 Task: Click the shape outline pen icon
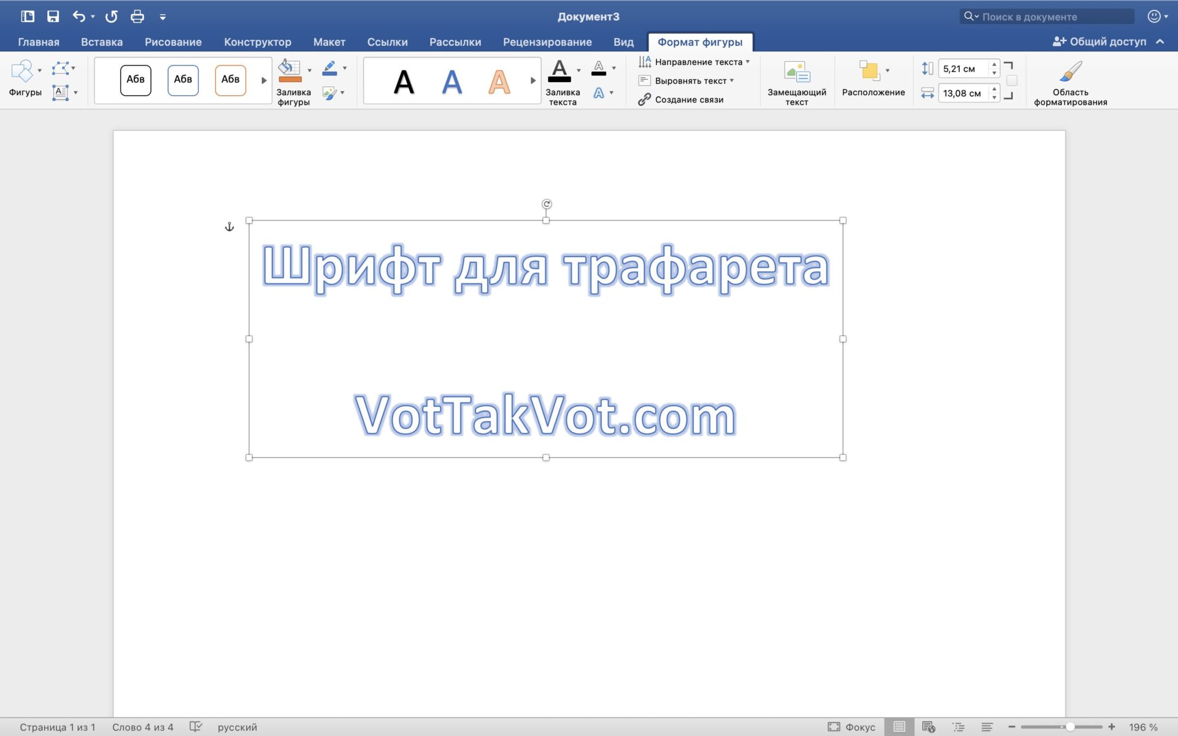pos(329,68)
